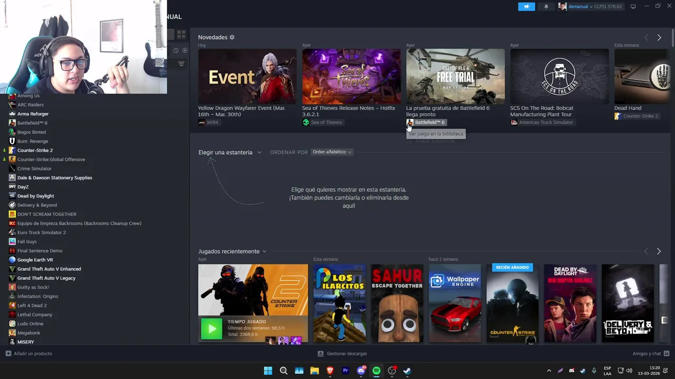Click the MIR4 game link
This screenshot has width=675, height=379.
pyautogui.click(x=209, y=122)
